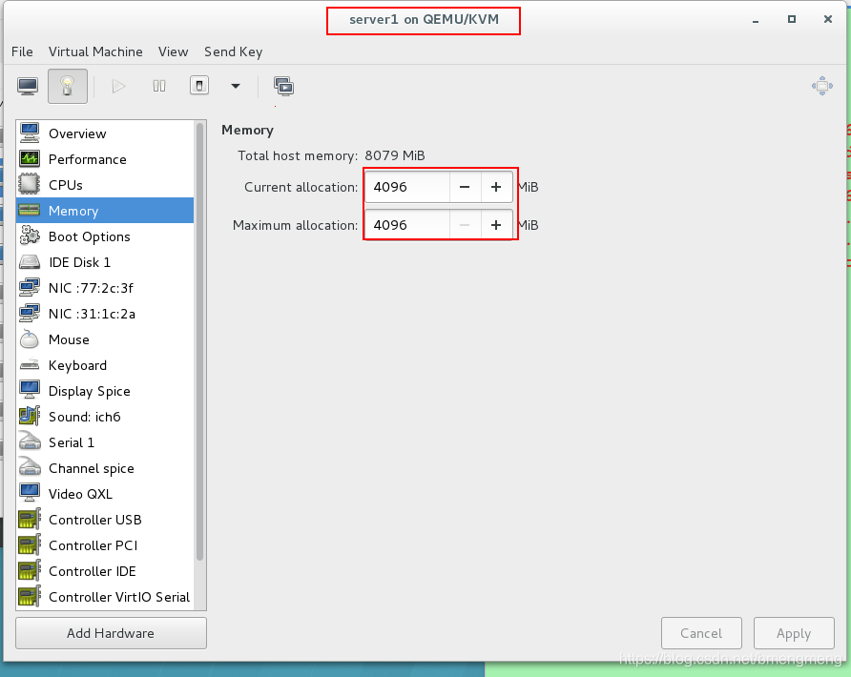Click the Current allocation value field

coord(407,187)
